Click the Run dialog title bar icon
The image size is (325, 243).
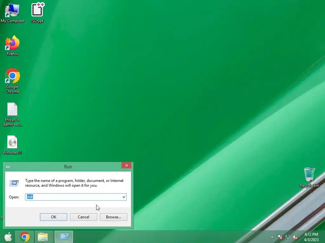[9, 166]
